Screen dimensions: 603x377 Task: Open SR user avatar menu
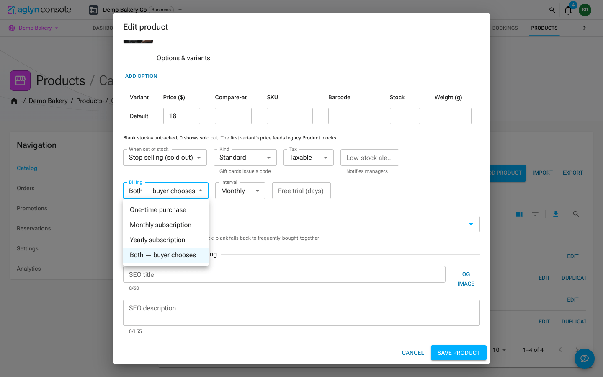(585, 10)
